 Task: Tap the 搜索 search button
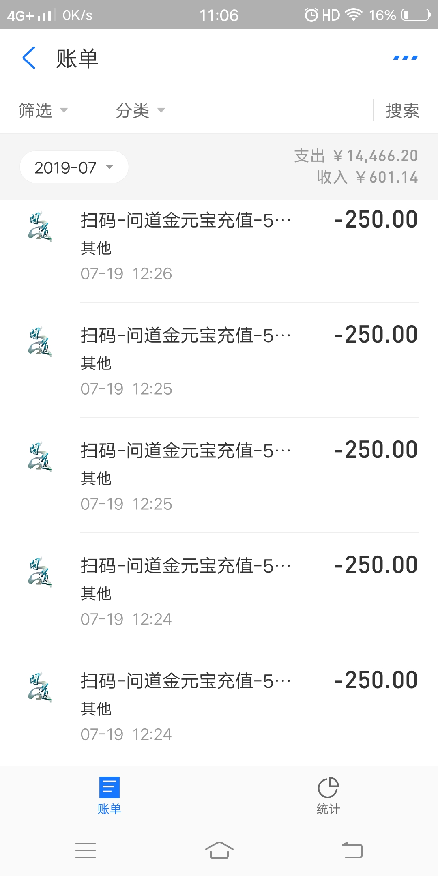(402, 110)
